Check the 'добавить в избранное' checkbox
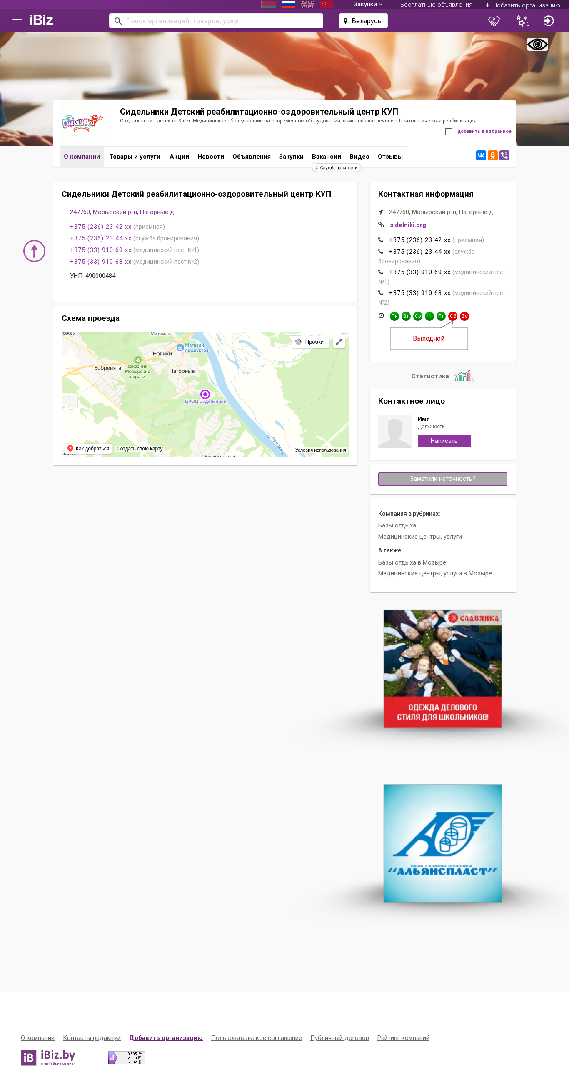569x1077 pixels. (x=449, y=132)
